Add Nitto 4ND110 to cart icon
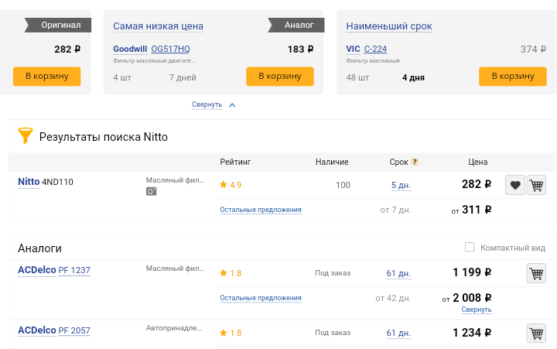The image size is (557, 349). (536, 185)
